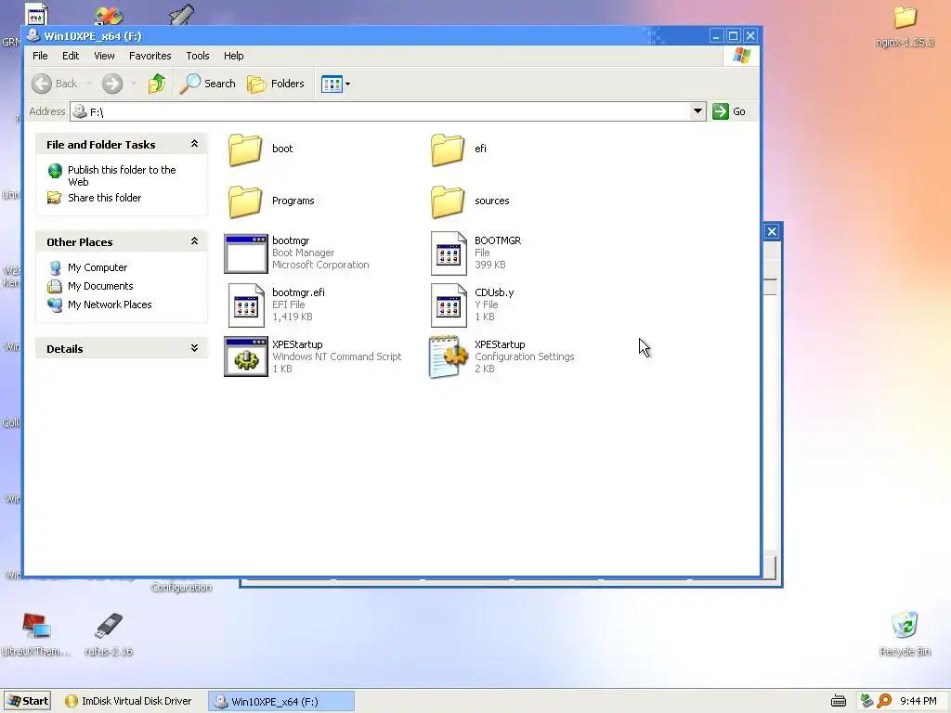Click Publish this folder to the Web
951x713 pixels.
(122, 175)
